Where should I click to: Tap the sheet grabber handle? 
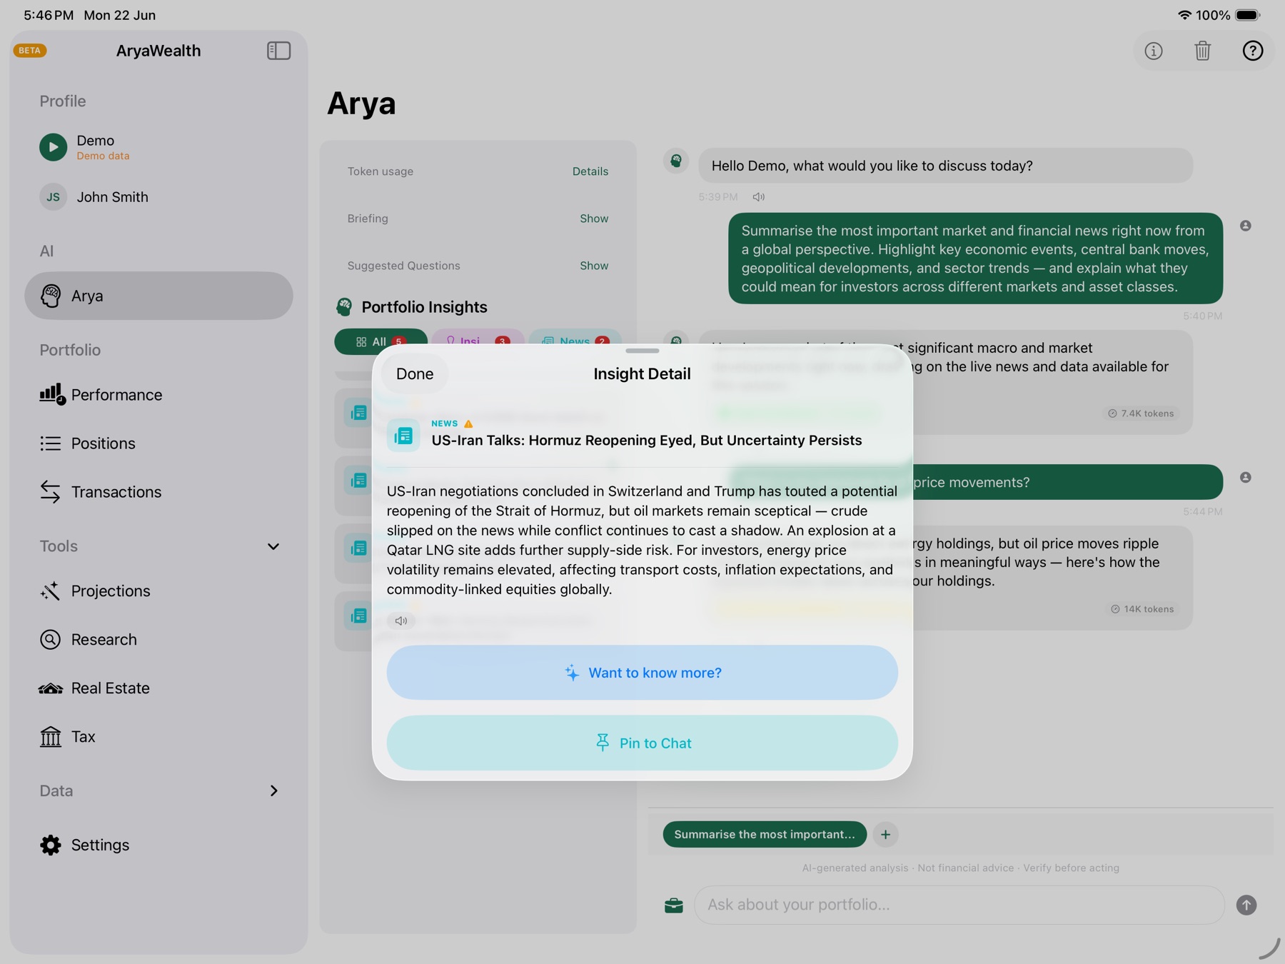click(642, 351)
